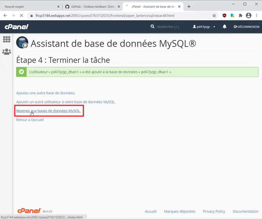Click the browser back arrow

(5, 16)
